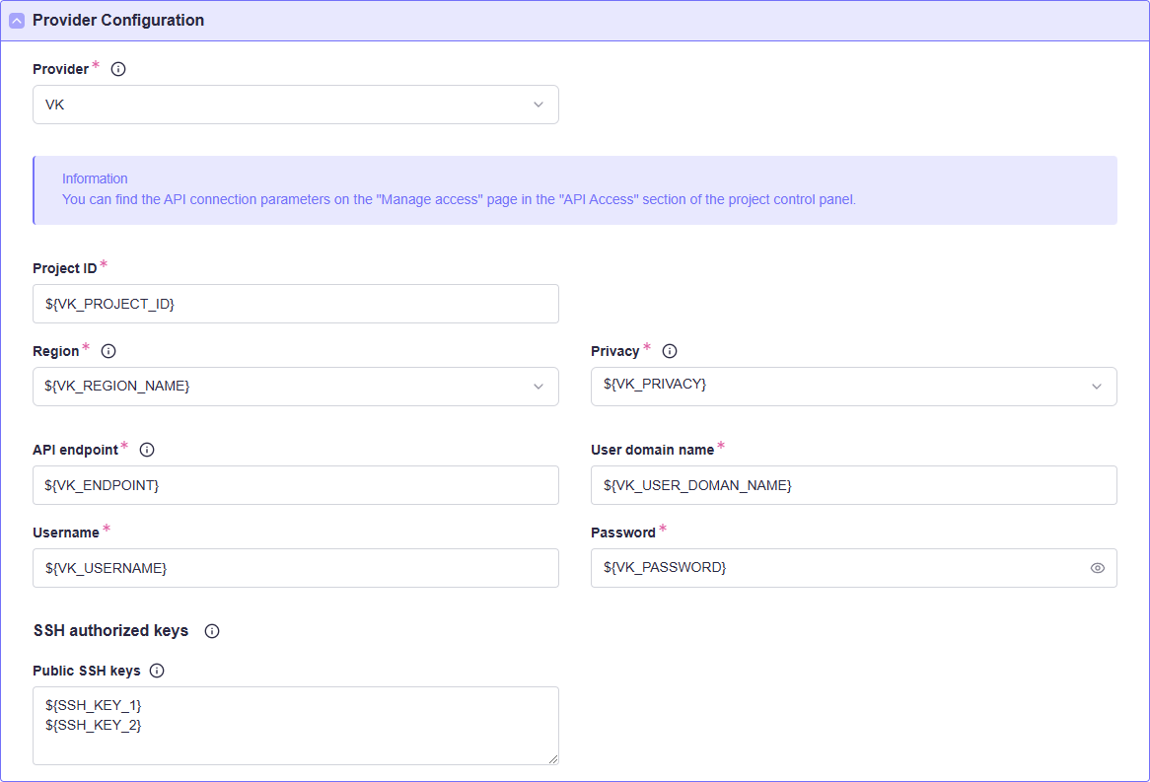The image size is (1150, 782).
Task: Click the info icon next to Provider
Action: coord(118,69)
